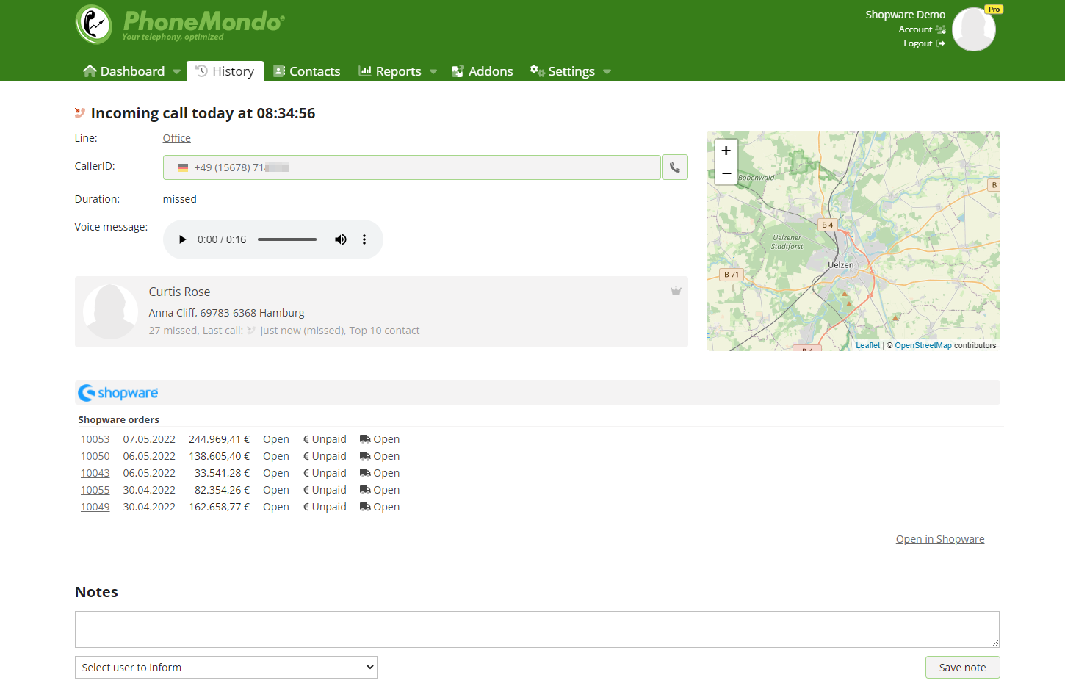Click the Uelzen label on the map
This screenshot has height=697, width=1065.
840,265
